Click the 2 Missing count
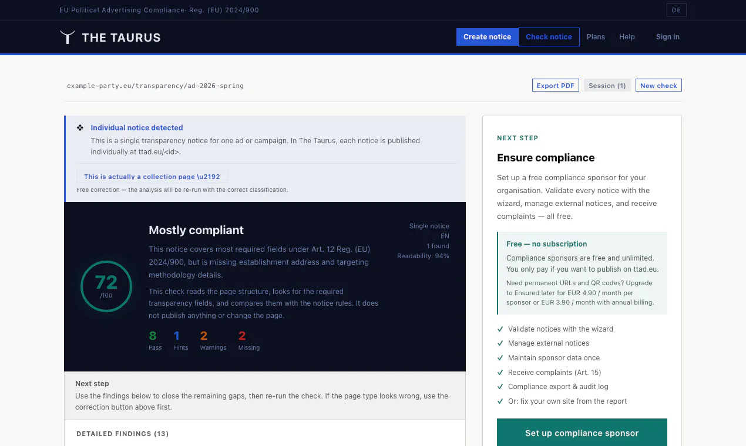746x446 pixels. click(248, 340)
